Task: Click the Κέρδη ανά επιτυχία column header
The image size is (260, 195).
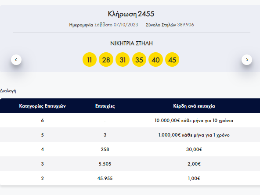Action: (x=194, y=106)
